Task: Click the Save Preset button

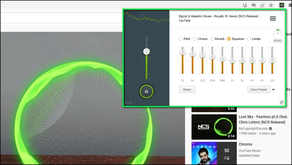Action: pyautogui.click(x=259, y=89)
